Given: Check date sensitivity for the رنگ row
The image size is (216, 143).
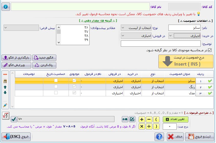Looking at the screenshot, I should (x=56, y=87).
